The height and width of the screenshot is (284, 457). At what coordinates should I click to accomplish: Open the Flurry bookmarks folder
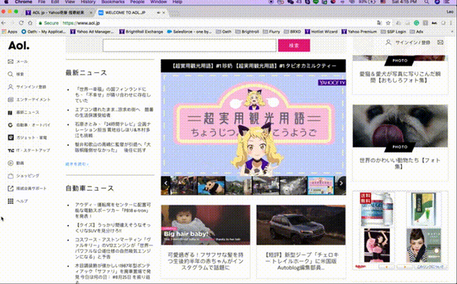click(x=271, y=31)
